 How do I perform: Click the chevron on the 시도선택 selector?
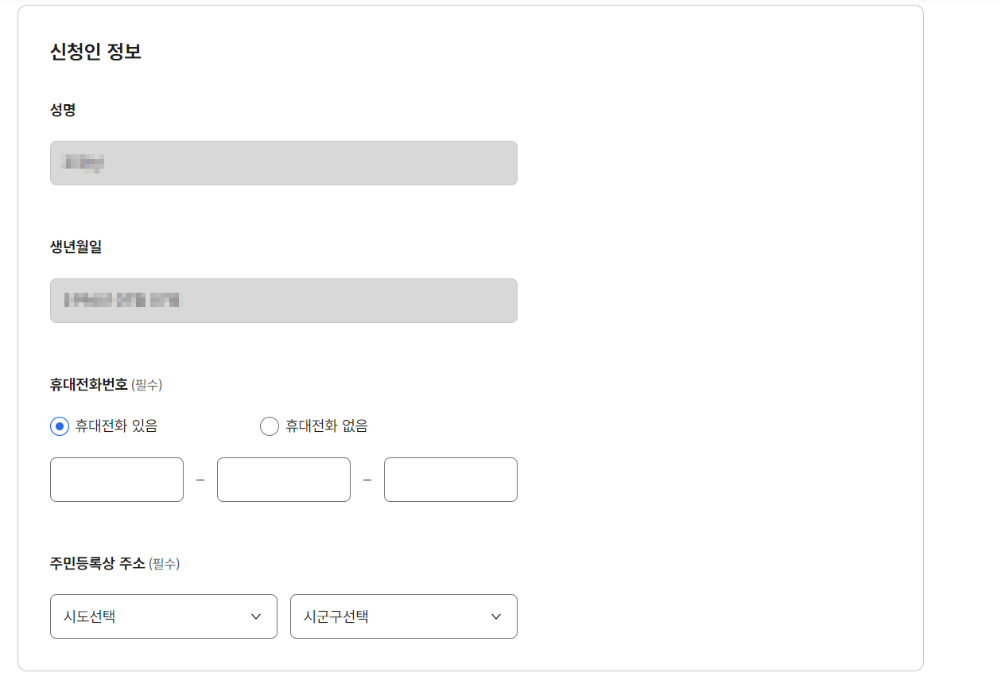click(255, 616)
